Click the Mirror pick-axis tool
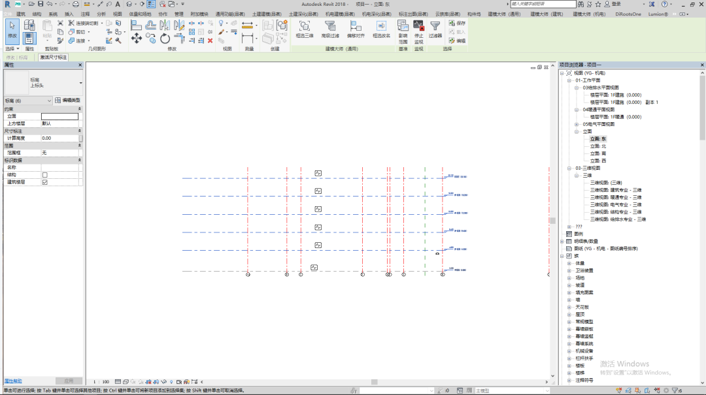This screenshot has height=395, width=706. point(165,25)
